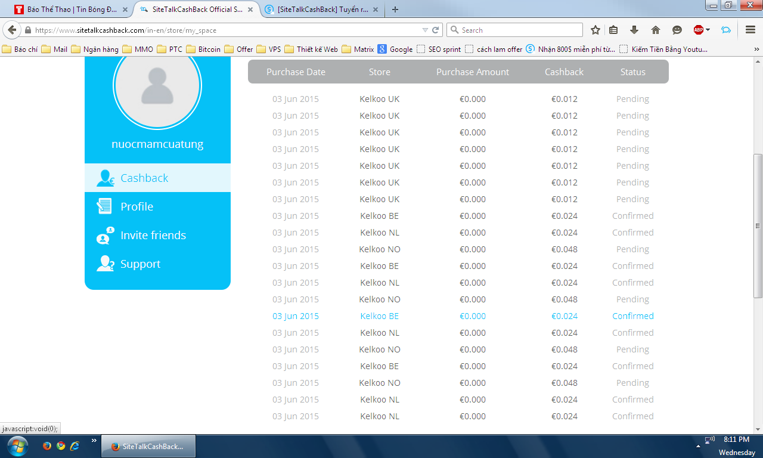The image size is (763, 458).
Task: Launch pinned Firefox icon in taskbar
Action: click(47, 445)
